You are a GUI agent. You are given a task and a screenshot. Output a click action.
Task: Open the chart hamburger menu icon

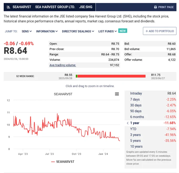(x=117, y=94)
